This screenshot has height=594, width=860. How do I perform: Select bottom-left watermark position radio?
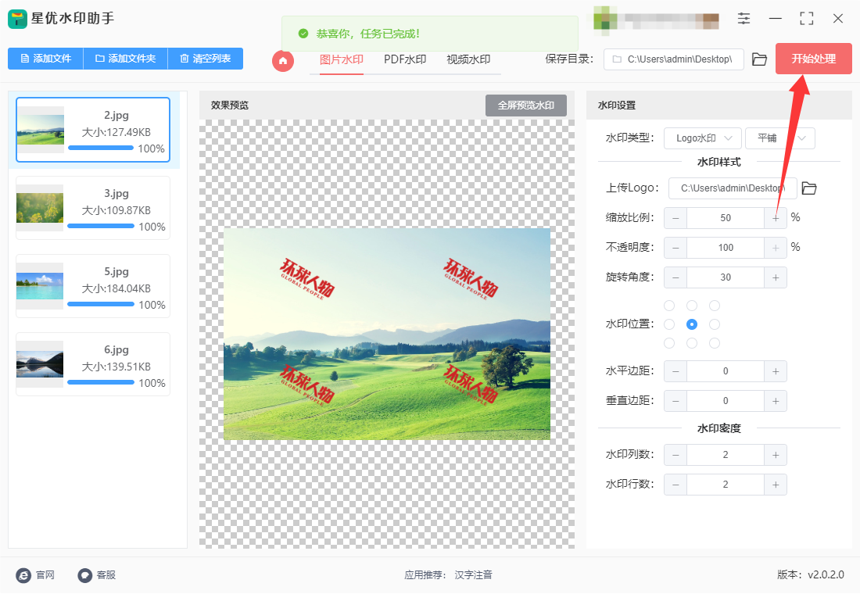tap(669, 343)
